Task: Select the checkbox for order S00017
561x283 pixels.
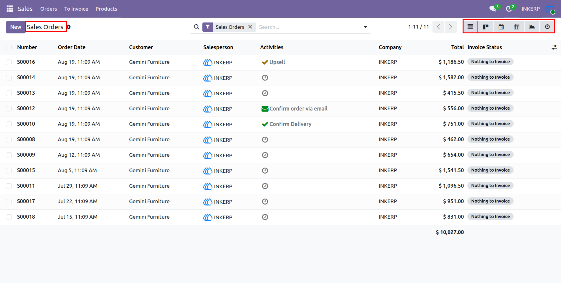Action: pyautogui.click(x=9, y=202)
